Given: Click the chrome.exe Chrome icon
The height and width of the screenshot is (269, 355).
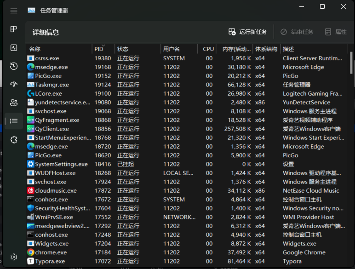Looking at the screenshot, I should 30,252.
